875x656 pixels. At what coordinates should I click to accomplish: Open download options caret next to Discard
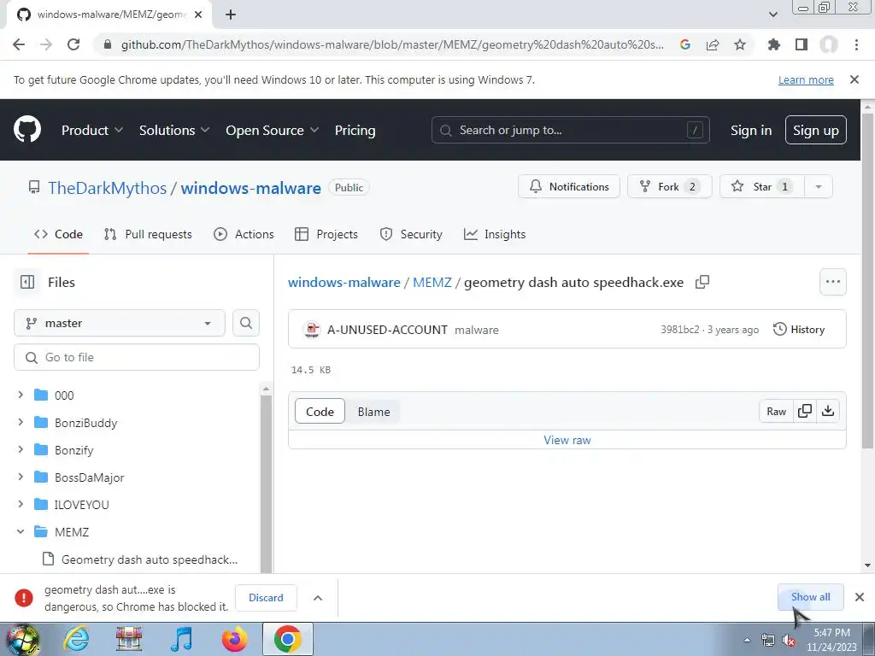tap(318, 598)
